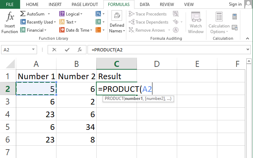The width and height of the screenshot is (253, 158).
Task: Cancel formula entry with the X icon
Action: tap(54, 50)
